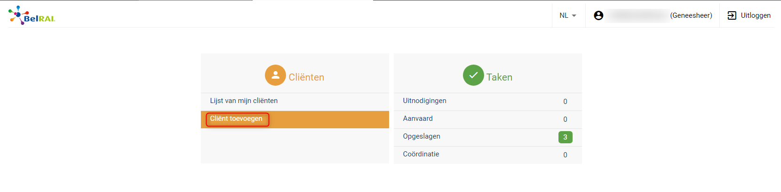Click the Coördinatie count value 0

point(565,155)
